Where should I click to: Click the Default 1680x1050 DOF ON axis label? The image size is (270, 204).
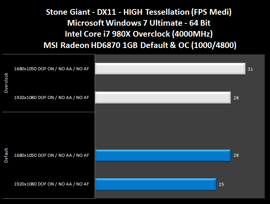[x=52, y=155]
